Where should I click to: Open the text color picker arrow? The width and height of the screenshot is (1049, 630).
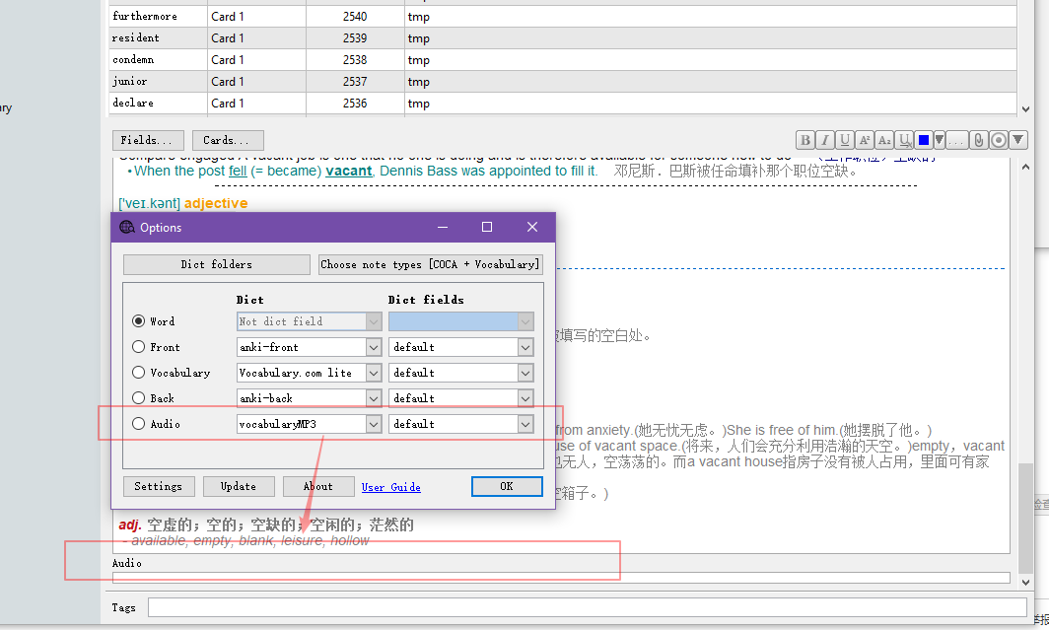click(940, 140)
